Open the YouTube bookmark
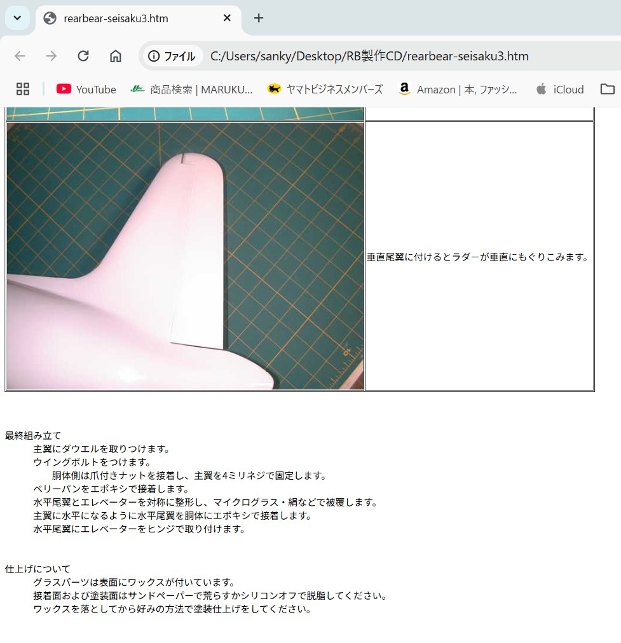The height and width of the screenshot is (643, 621). point(86,90)
